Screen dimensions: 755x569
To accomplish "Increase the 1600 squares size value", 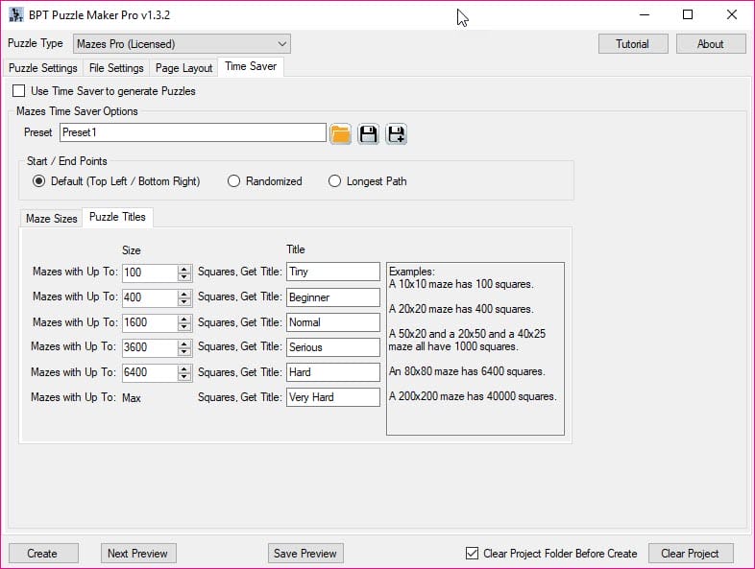I will (x=183, y=319).
